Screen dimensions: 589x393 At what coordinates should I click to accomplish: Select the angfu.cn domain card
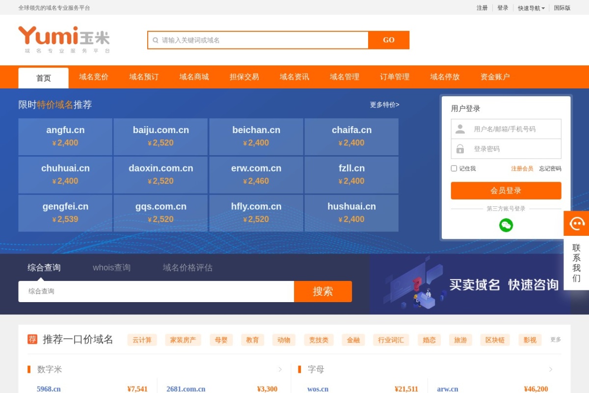(65, 137)
